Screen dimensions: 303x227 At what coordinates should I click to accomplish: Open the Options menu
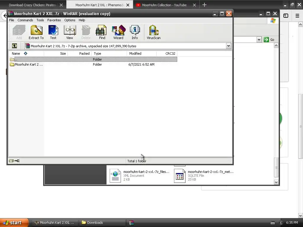tap(70, 20)
